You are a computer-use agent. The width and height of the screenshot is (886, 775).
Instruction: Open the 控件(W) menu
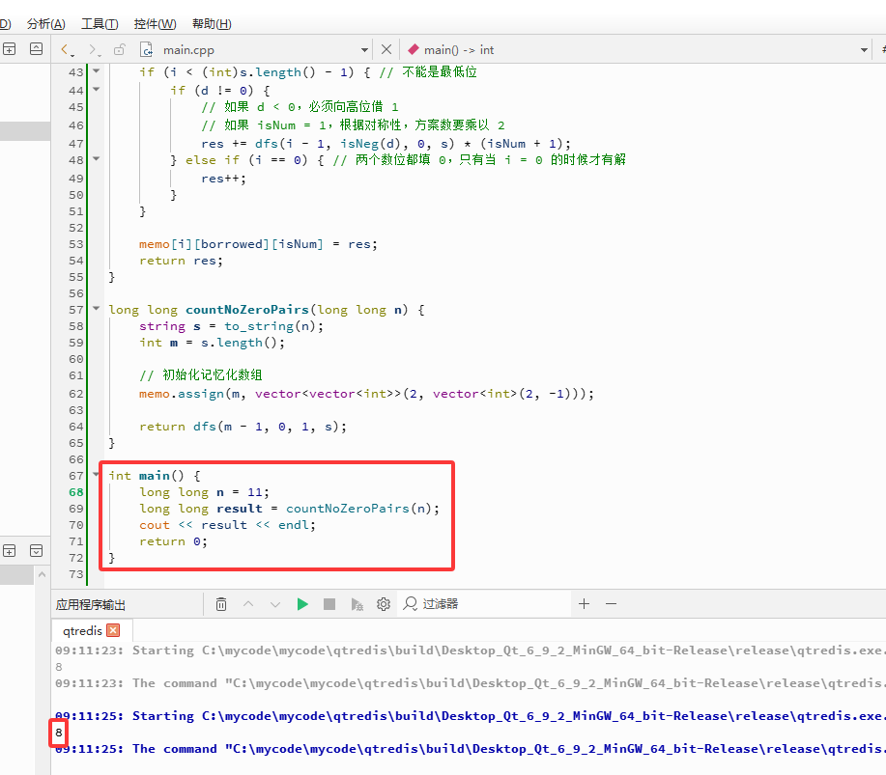[x=155, y=24]
